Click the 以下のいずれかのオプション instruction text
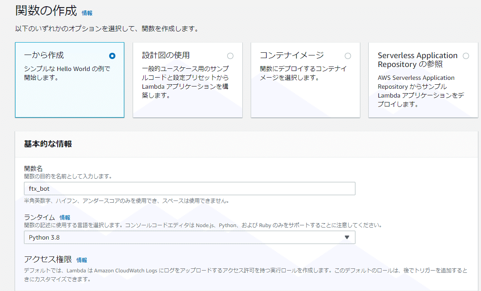The height and width of the screenshot is (291, 481). 108,29
